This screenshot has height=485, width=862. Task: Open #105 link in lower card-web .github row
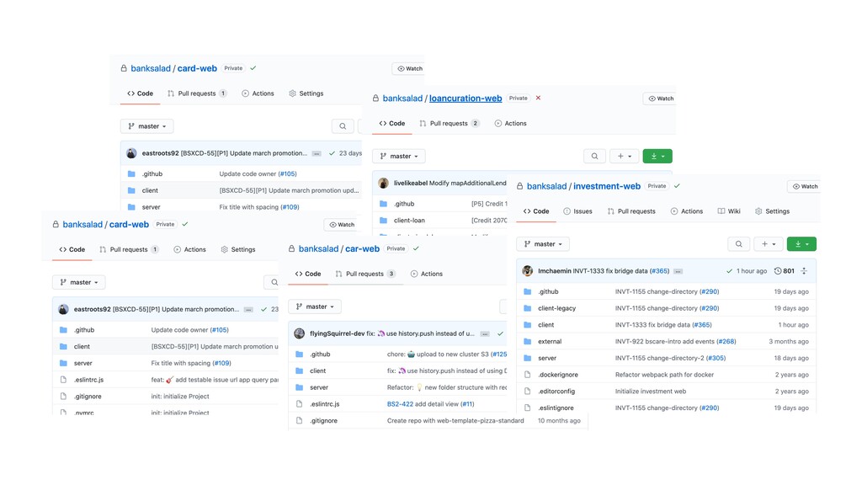pos(220,330)
